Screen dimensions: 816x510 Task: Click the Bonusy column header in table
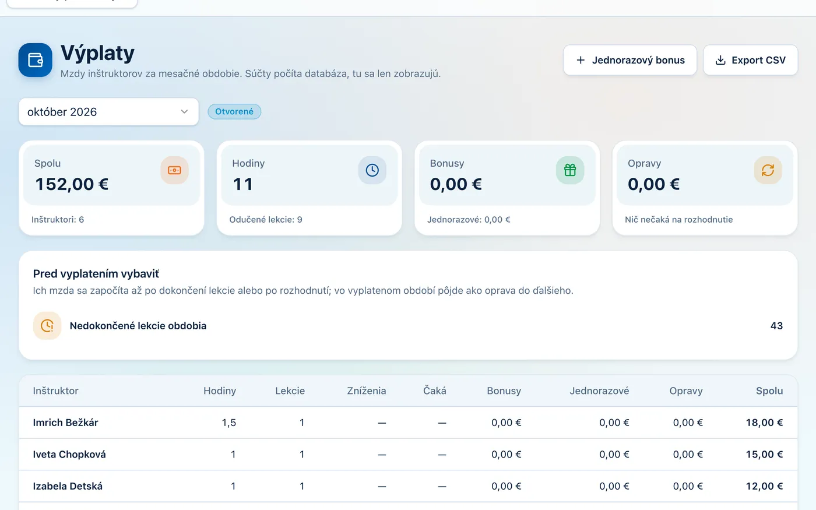tap(504, 391)
